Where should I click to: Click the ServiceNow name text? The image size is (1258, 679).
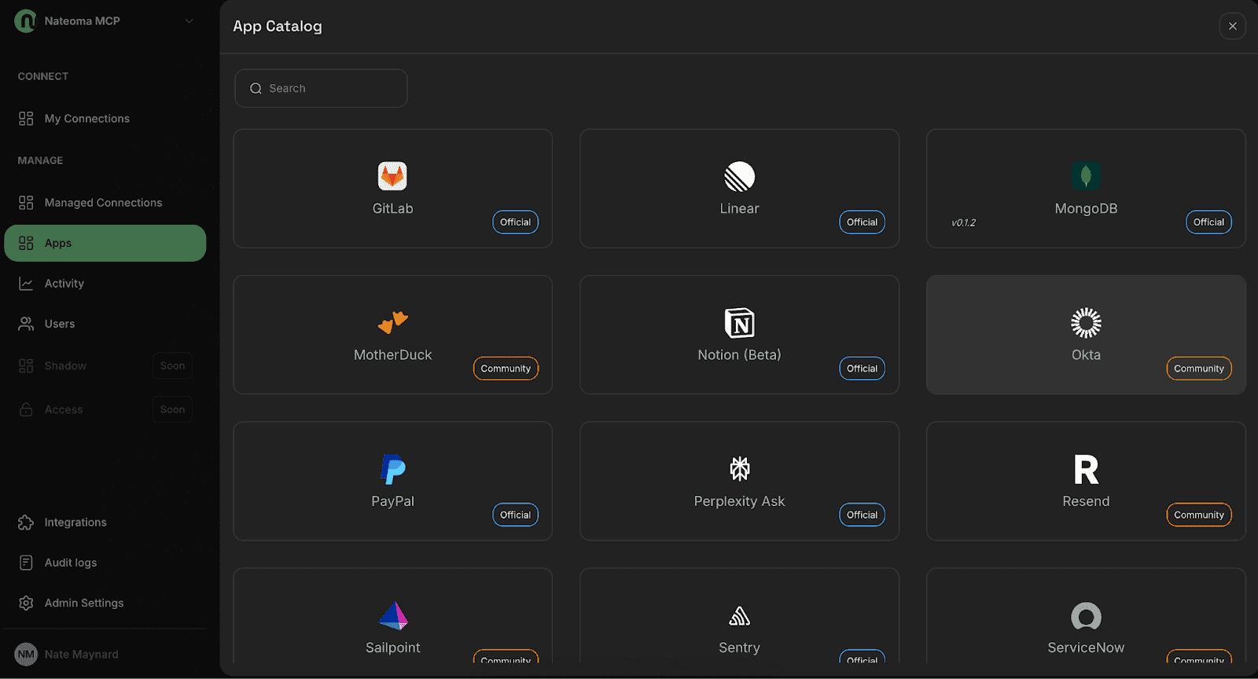click(x=1086, y=648)
